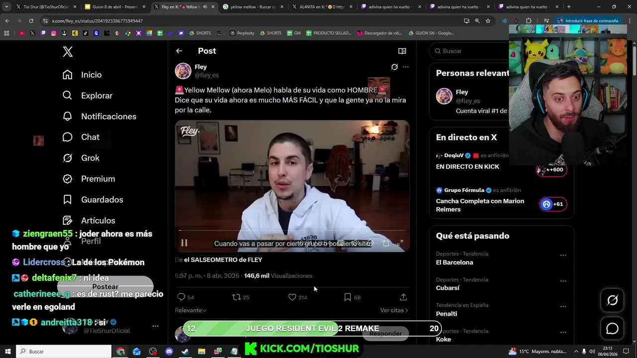Open Fley in Personas relevantes
The image size is (637, 358).
[x=462, y=92]
